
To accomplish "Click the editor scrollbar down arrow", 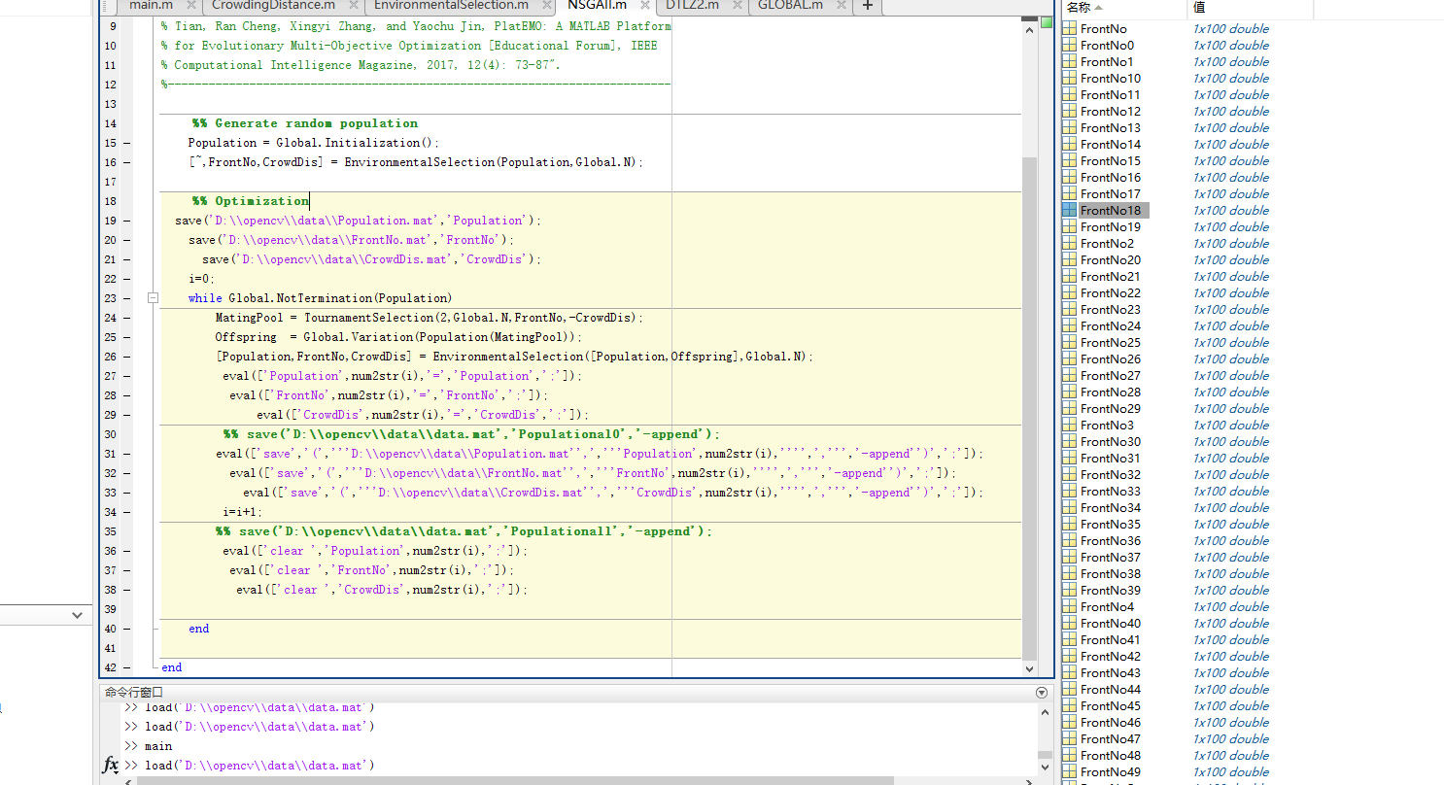I will (1030, 668).
